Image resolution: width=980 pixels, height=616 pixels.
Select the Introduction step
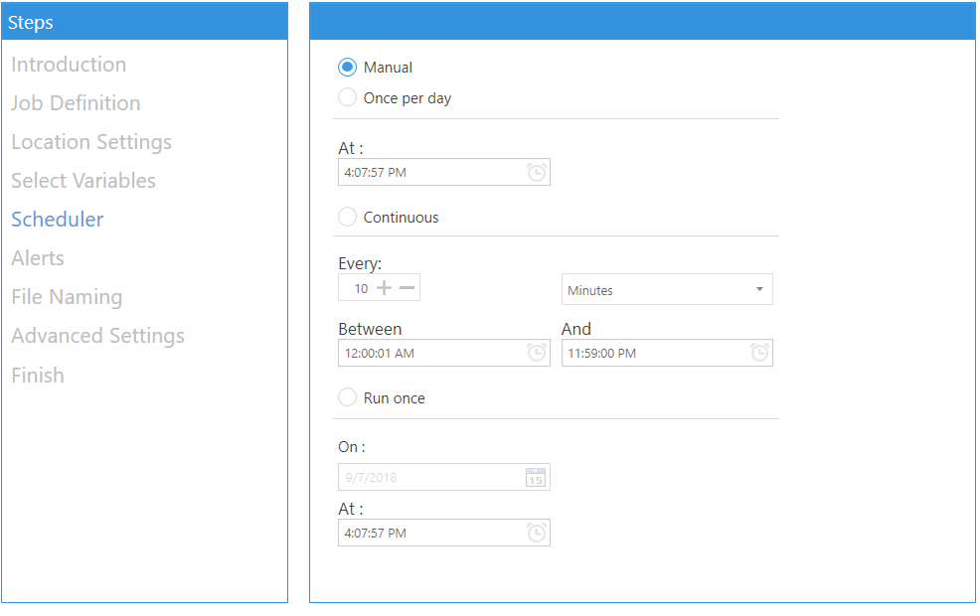coord(69,64)
